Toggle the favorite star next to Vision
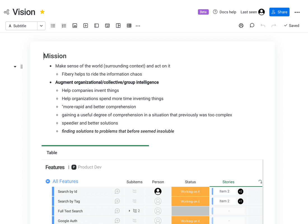Image resolution: width=308 pixels, height=224 pixels. [x=42, y=12]
